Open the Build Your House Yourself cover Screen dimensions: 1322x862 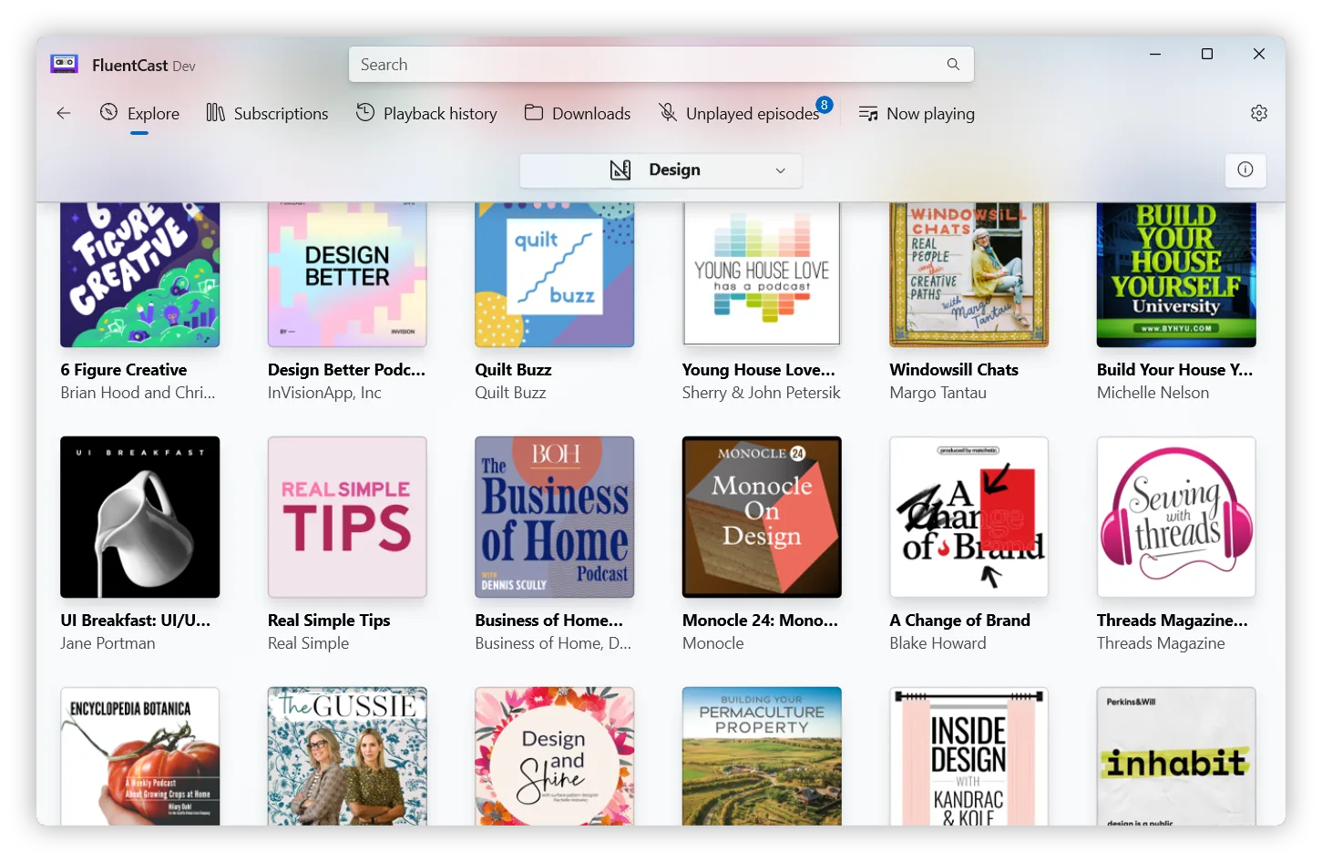click(1176, 274)
